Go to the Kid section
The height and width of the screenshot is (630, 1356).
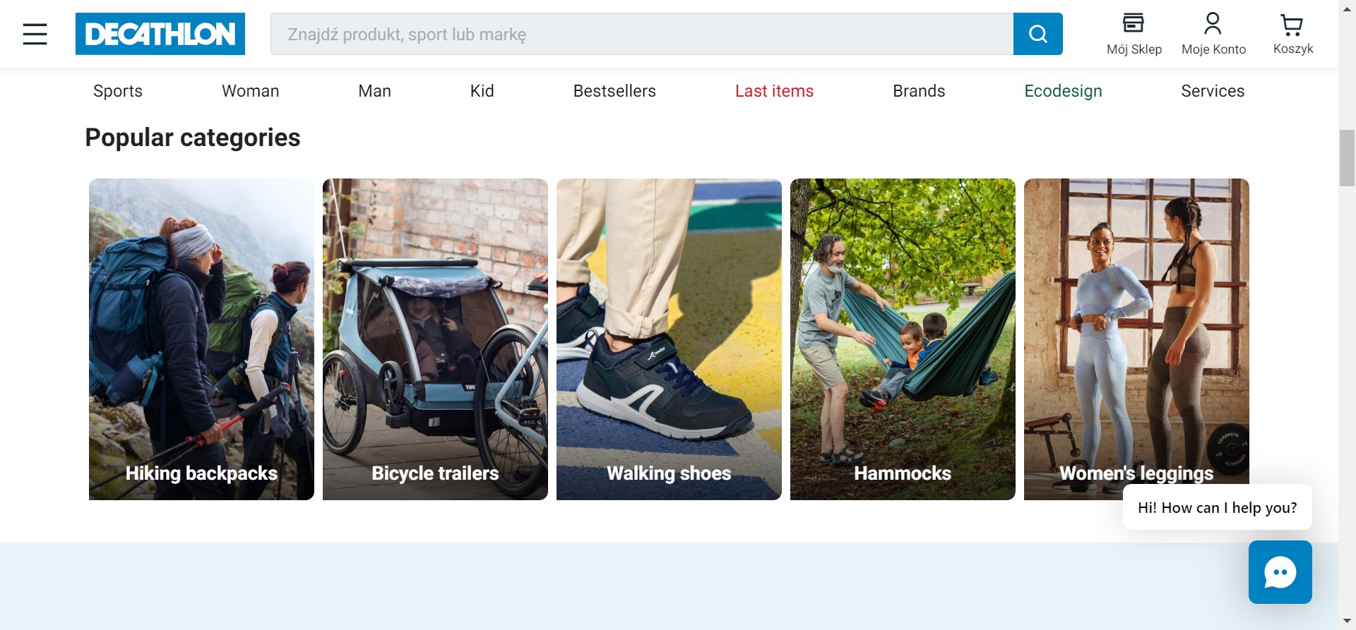(x=482, y=91)
